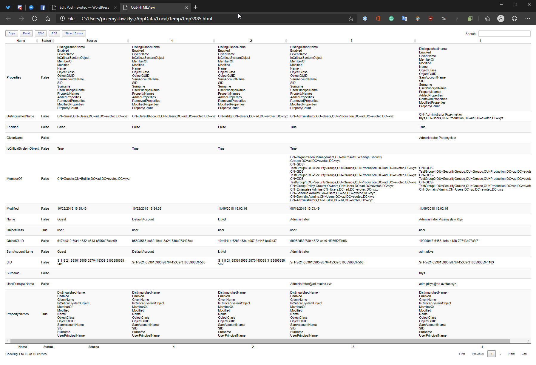536x365 pixels.
Task: Open the Messenger pinned tab
Action: click(x=31, y=7)
